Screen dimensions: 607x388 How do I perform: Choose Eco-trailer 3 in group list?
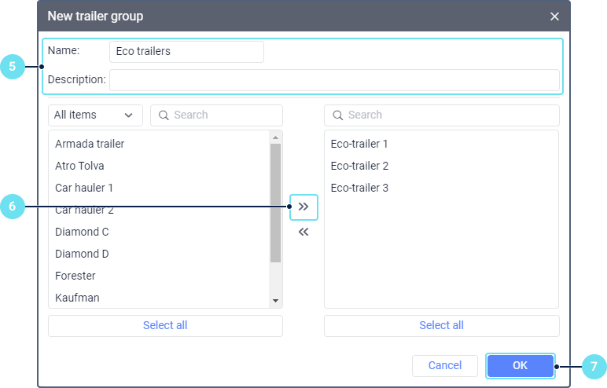tap(359, 188)
